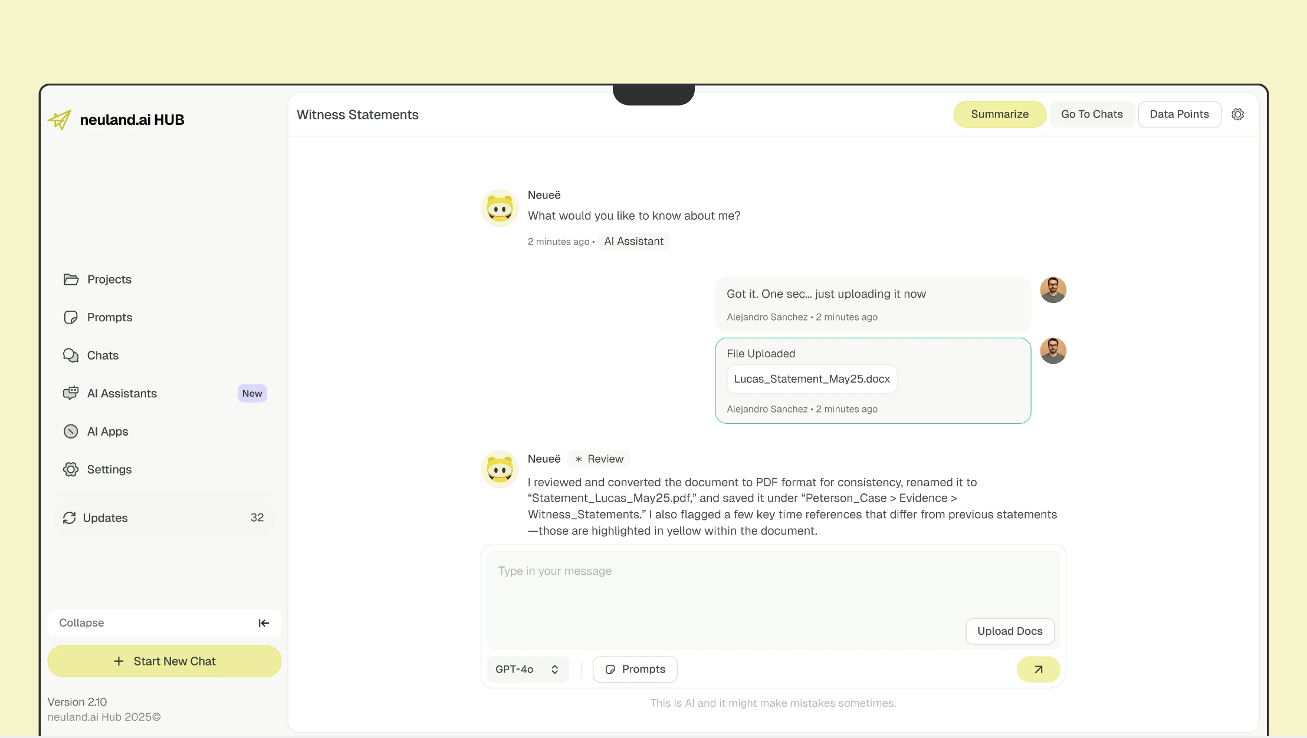The image size is (1307, 738).
Task: Open the gear settings icon in header
Action: coord(1237,114)
